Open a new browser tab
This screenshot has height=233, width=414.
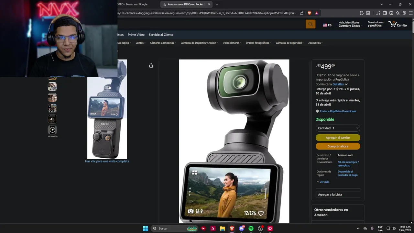pyautogui.click(x=217, y=4)
